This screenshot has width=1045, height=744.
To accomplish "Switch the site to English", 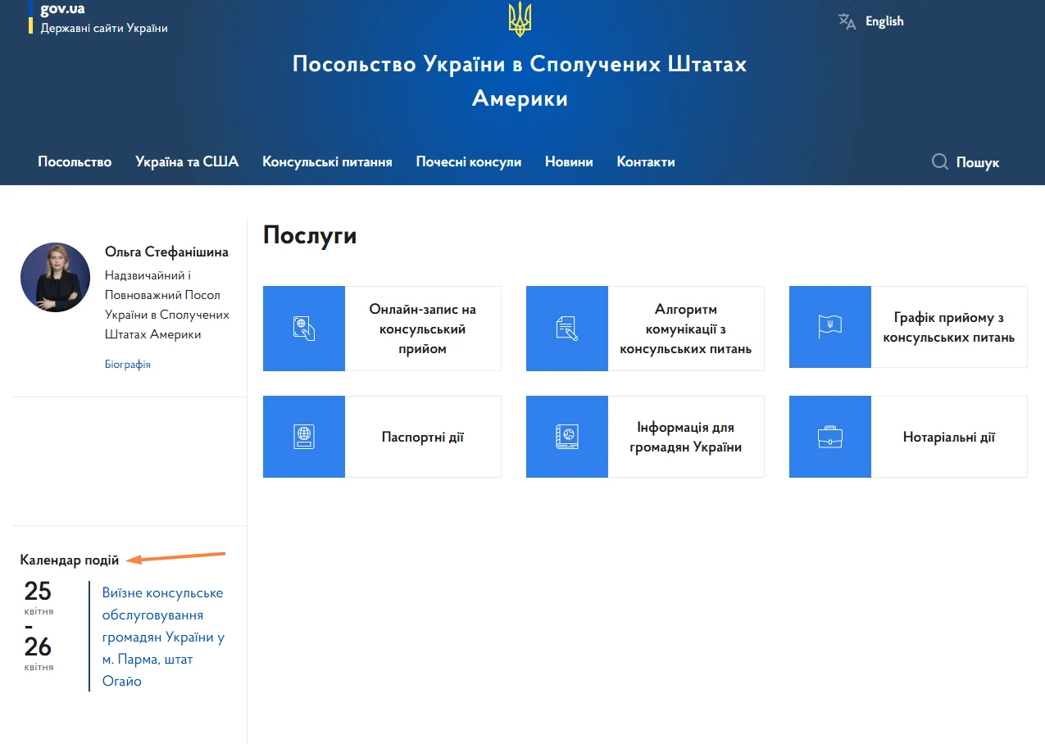I will [884, 20].
